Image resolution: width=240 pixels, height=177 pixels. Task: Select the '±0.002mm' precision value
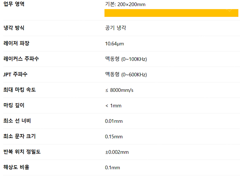pos(117,152)
